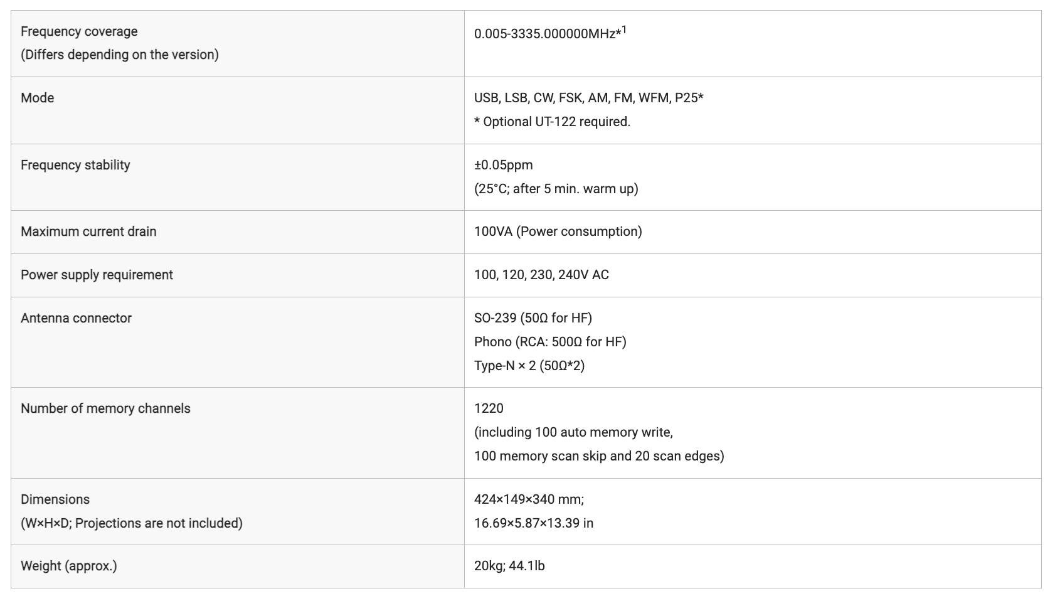Click the Optional UT-122 required note

[x=553, y=122]
